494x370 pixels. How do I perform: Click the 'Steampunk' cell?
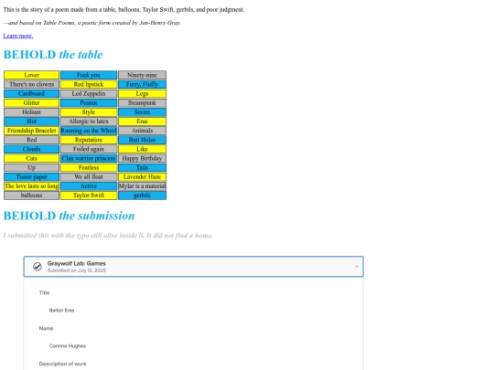[x=142, y=103]
